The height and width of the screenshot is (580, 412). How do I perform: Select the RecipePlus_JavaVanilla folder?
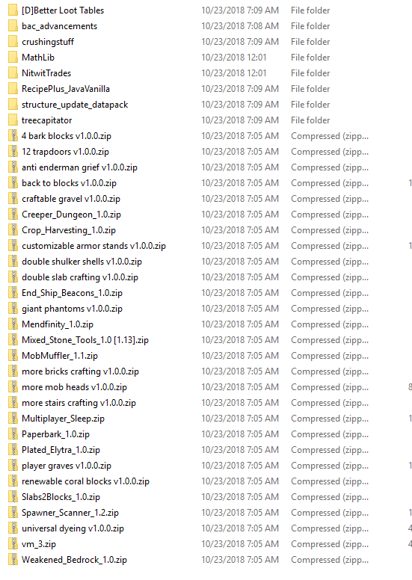(x=66, y=89)
